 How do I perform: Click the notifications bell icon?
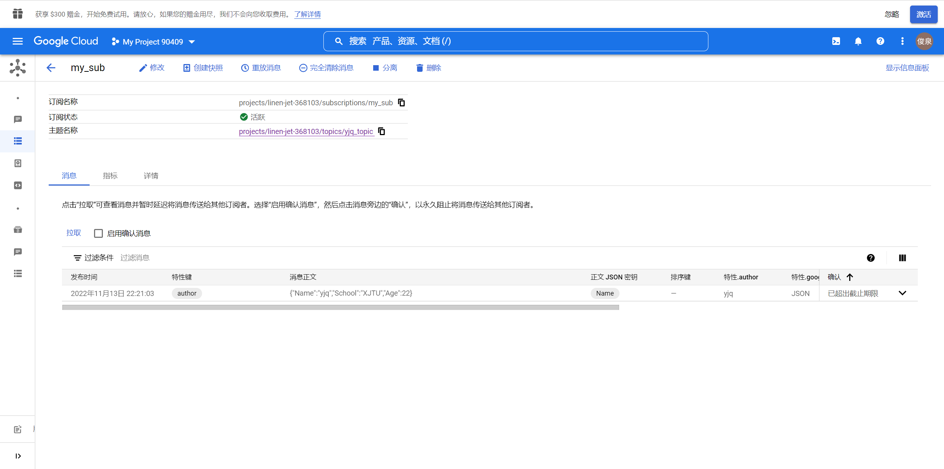858,41
